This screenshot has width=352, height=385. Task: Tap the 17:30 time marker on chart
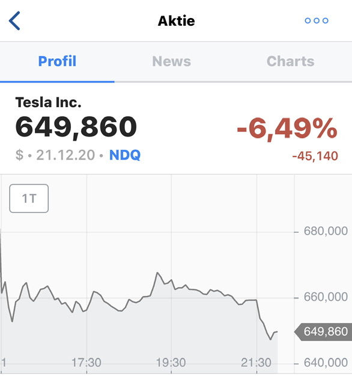(x=86, y=363)
